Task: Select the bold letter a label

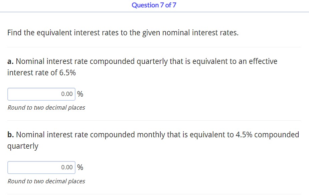Action: coord(10,61)
